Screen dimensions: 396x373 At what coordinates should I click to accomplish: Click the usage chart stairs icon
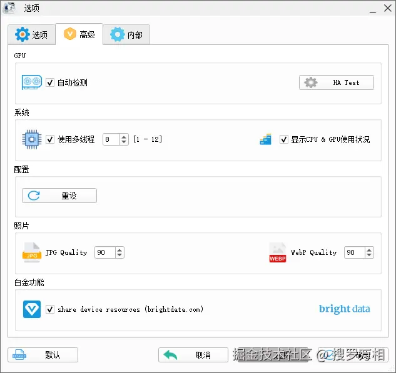[x=265, y=139]
